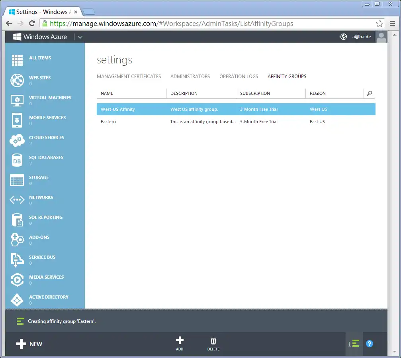
Task: Click the Cloud Services sidebar label
Action: pos(47,138)
